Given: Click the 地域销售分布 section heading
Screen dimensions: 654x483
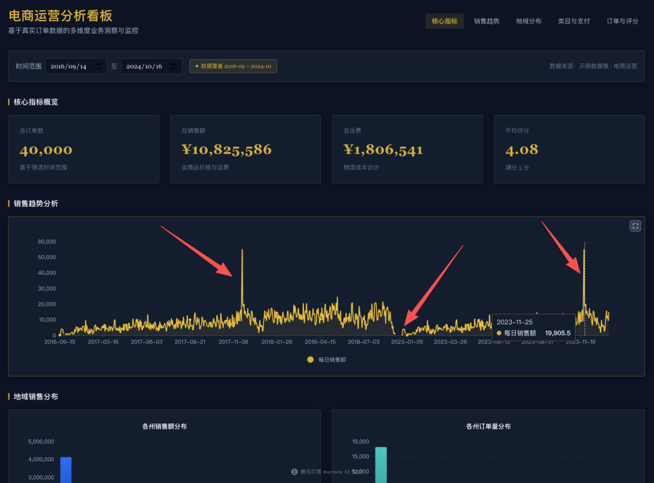Looking at the screenshot, I should pos(36,396).
